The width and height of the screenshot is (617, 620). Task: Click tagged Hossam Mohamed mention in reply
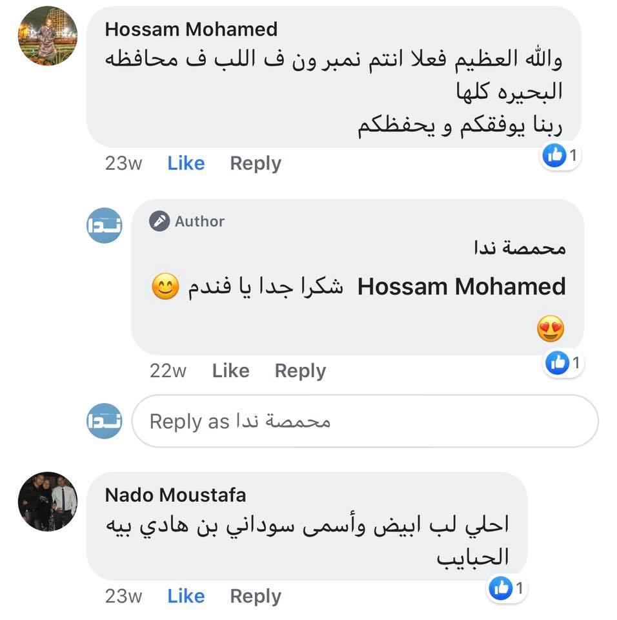[x=461, y=287]
